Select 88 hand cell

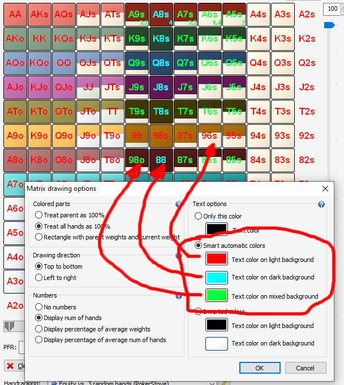[x=161, y=160]
